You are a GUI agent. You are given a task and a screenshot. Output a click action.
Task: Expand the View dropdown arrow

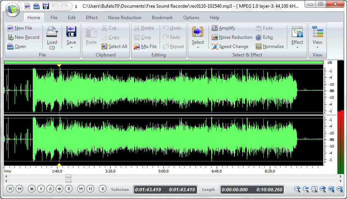[317, 47]
